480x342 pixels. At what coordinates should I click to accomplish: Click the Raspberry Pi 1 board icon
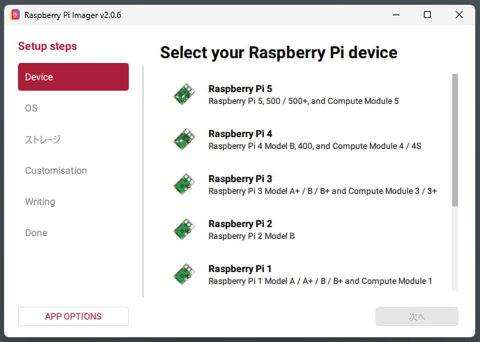point(184,274)
